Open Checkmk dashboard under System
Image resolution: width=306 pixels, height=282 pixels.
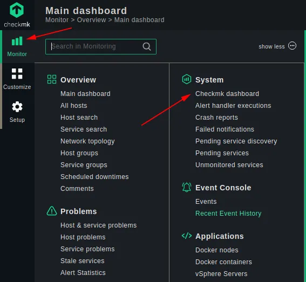[227, 94]
